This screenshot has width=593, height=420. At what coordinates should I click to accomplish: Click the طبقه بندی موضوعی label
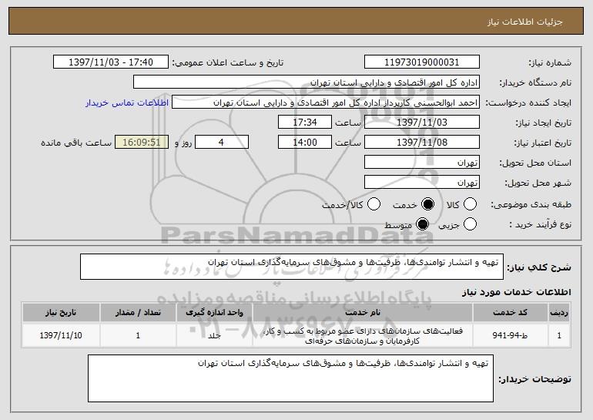(531, 204)
